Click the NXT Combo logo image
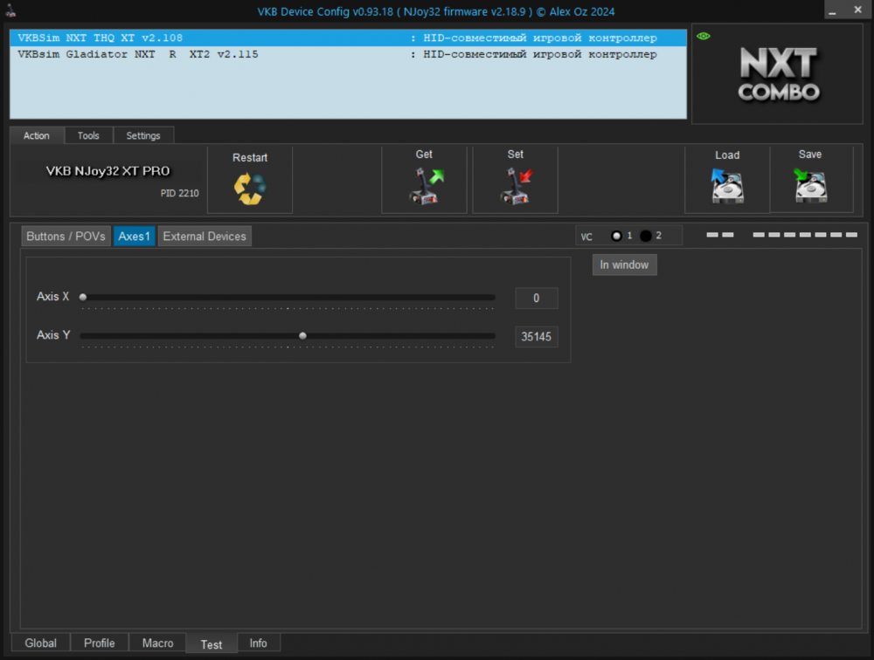Screen dimensions: 874x660 [779, 75]
